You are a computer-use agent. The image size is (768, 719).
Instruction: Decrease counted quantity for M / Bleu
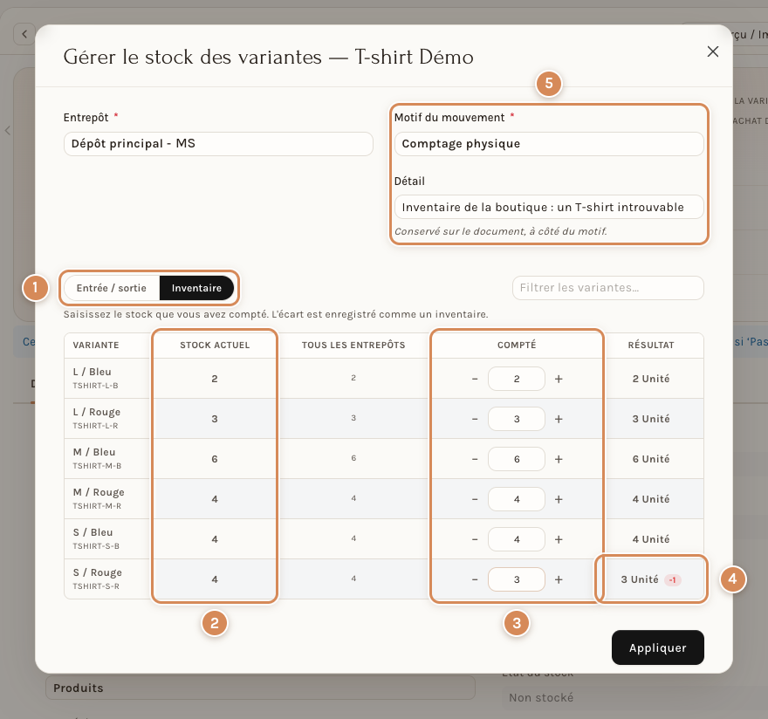click(x=475, y=460)
